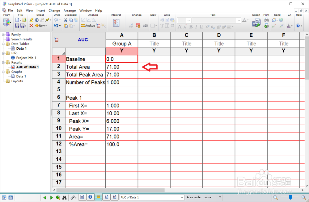Collapse the Data Tables folder
The width and height of the screenshot is (309, 202).
pos(3,44)
